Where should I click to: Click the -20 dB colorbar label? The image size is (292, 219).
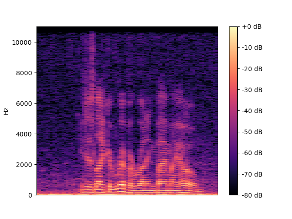point(252,69)
